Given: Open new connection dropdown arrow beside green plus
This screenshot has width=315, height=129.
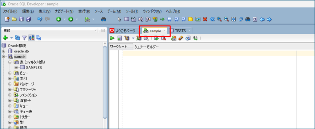Looking at the screenshot, I should click(x=11, y=38).
